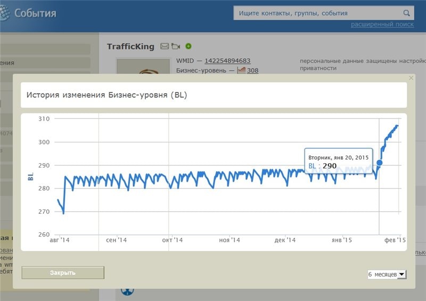The height and width of the screenshot is (301, 426).
Task: Click the highlighted Jan 20 data point
Action: point(379,163)
